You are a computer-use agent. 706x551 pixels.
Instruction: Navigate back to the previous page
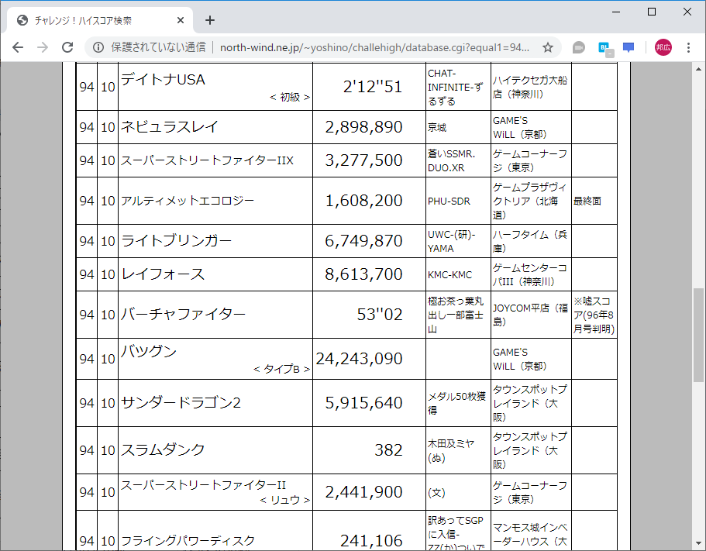pos(17,47)
